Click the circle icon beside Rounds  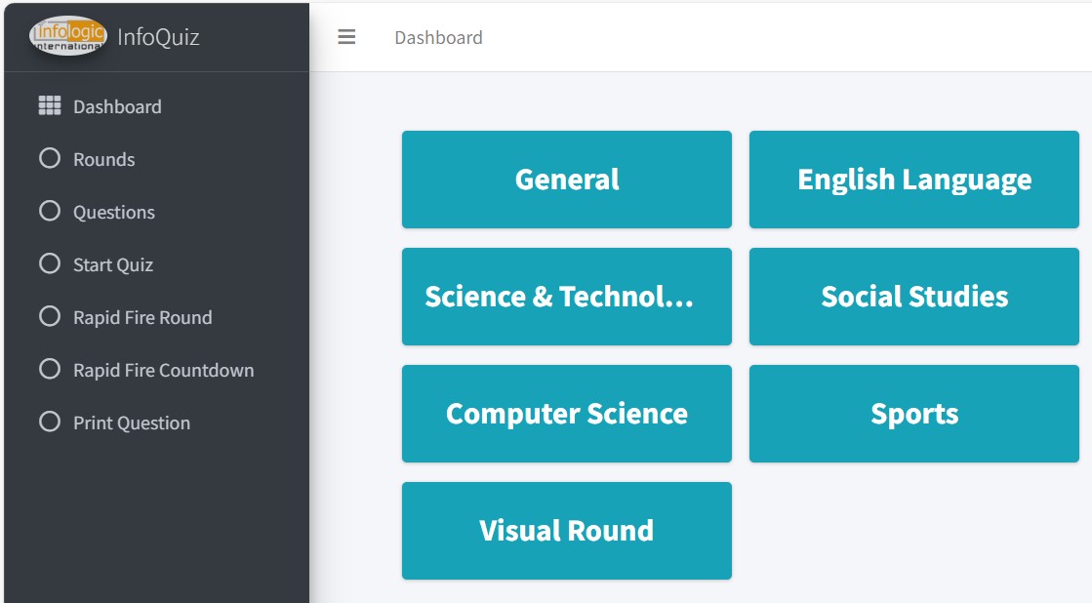click(50, 158)
